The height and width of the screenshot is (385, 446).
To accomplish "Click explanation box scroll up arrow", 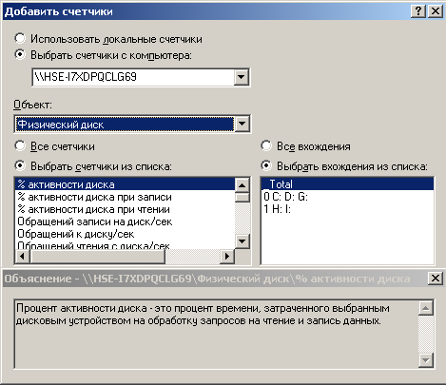I will 426,308.
